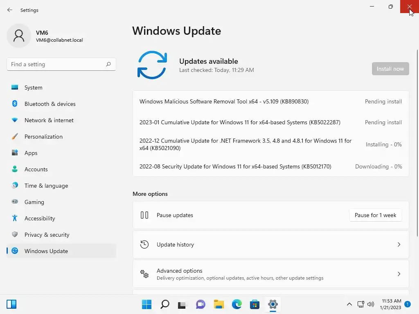Click the Installing - 0% status
This screenshot has width=419, height=314.
(383, 144)
